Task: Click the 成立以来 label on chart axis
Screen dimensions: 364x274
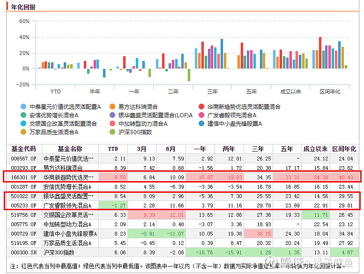Action: point(290,91)
